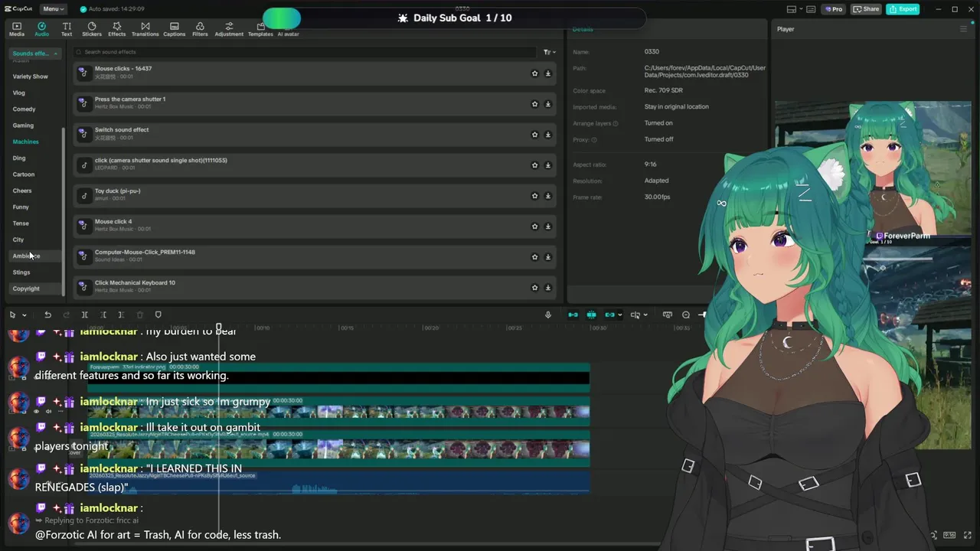Screen dimensions: 980x551
Task: Download Press the camera shutter 1 sound
Action: tap(548, 104)
